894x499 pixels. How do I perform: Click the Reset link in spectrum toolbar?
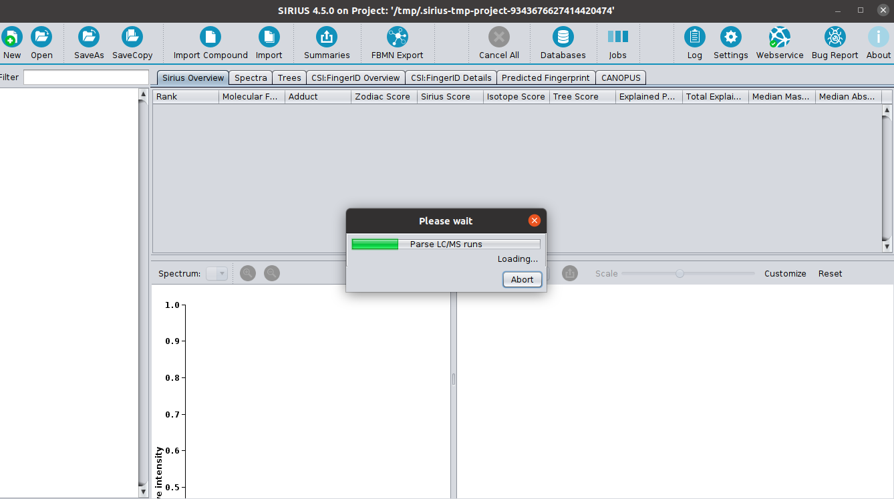(x=830, y=274)
